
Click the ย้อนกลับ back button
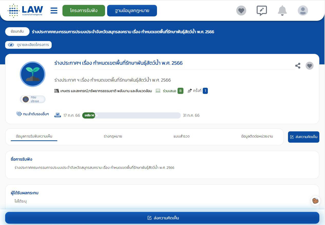[x=17, y=32]
